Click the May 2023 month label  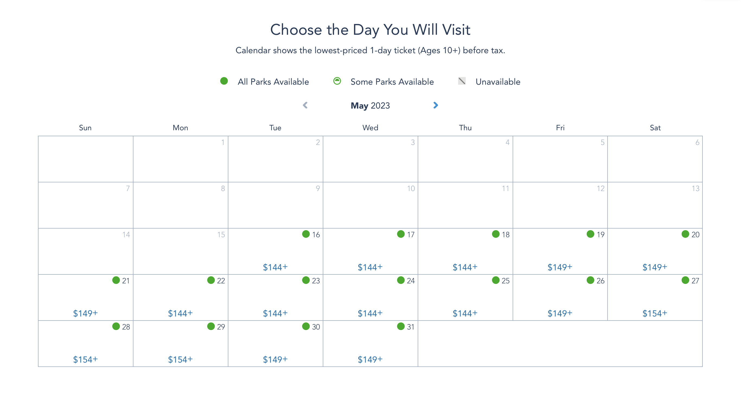point(370,106)
